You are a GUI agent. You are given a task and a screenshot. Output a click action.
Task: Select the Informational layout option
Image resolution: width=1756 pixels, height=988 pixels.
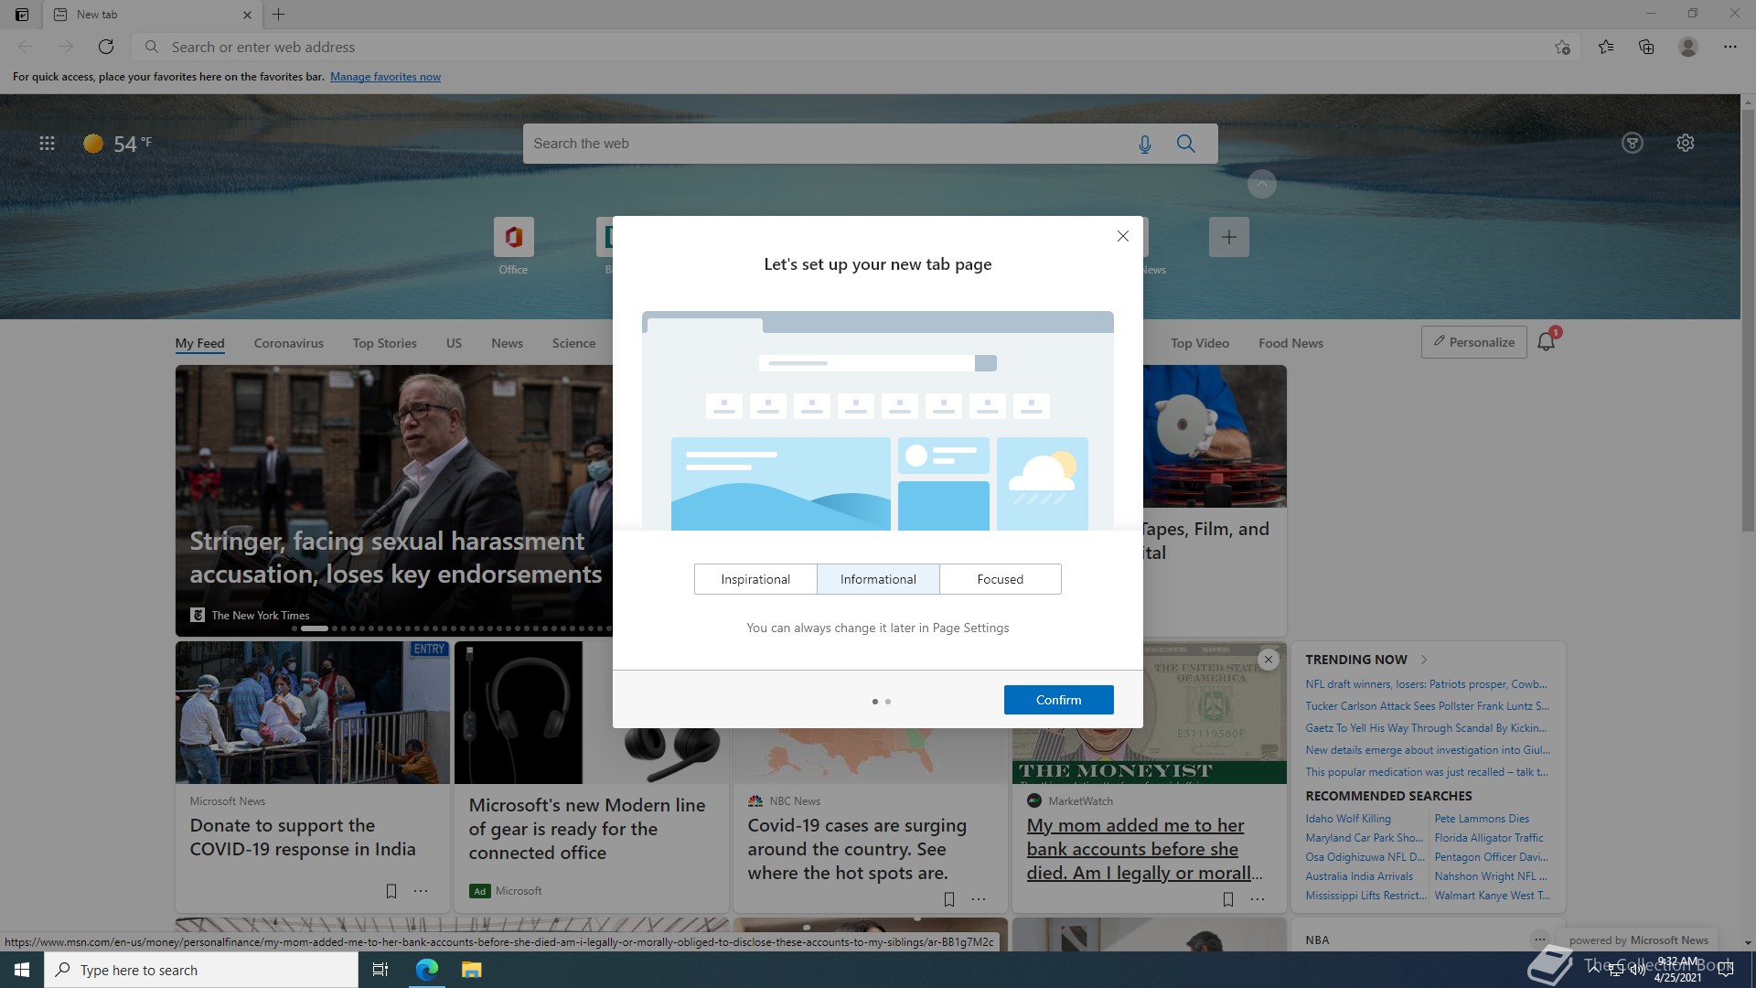point(878,579)
